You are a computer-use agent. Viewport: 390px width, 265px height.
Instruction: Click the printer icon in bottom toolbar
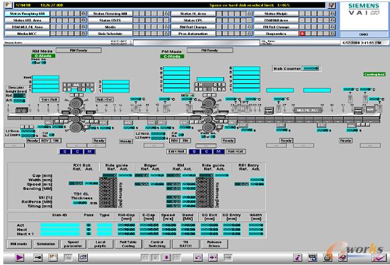pyautogui.click(x=328, y=258)
